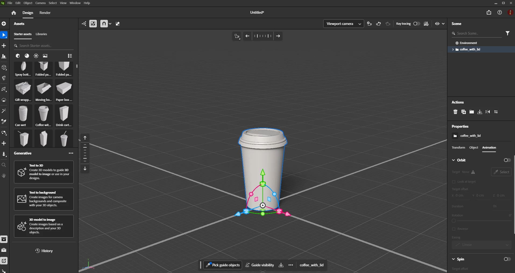Viewport: 515px width, 273px height.
Task: Filter assets by Images icon
Action: pos(45,56)
